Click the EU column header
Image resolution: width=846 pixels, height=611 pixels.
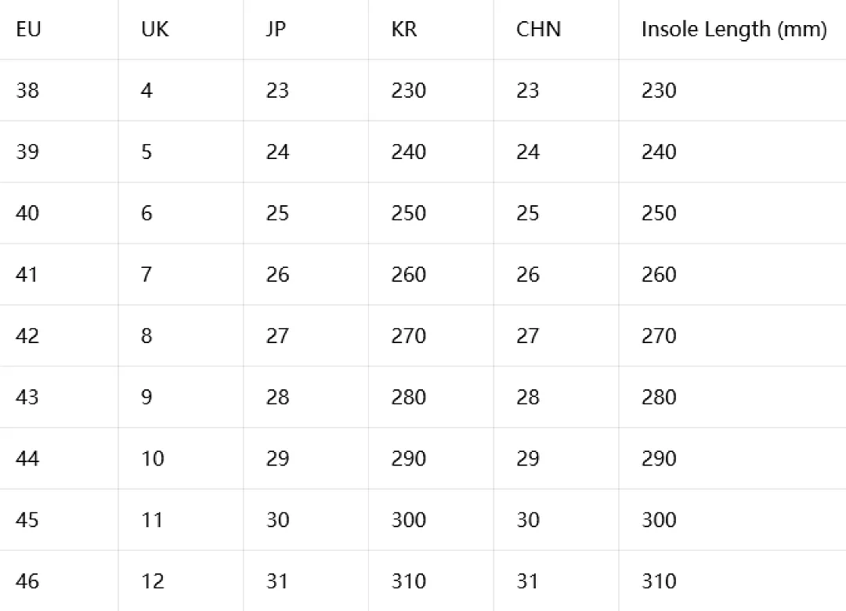[x=29, y=29]
